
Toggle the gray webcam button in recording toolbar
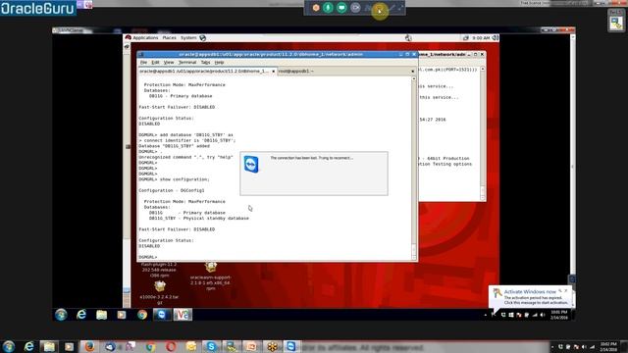(x=355, y=8)
